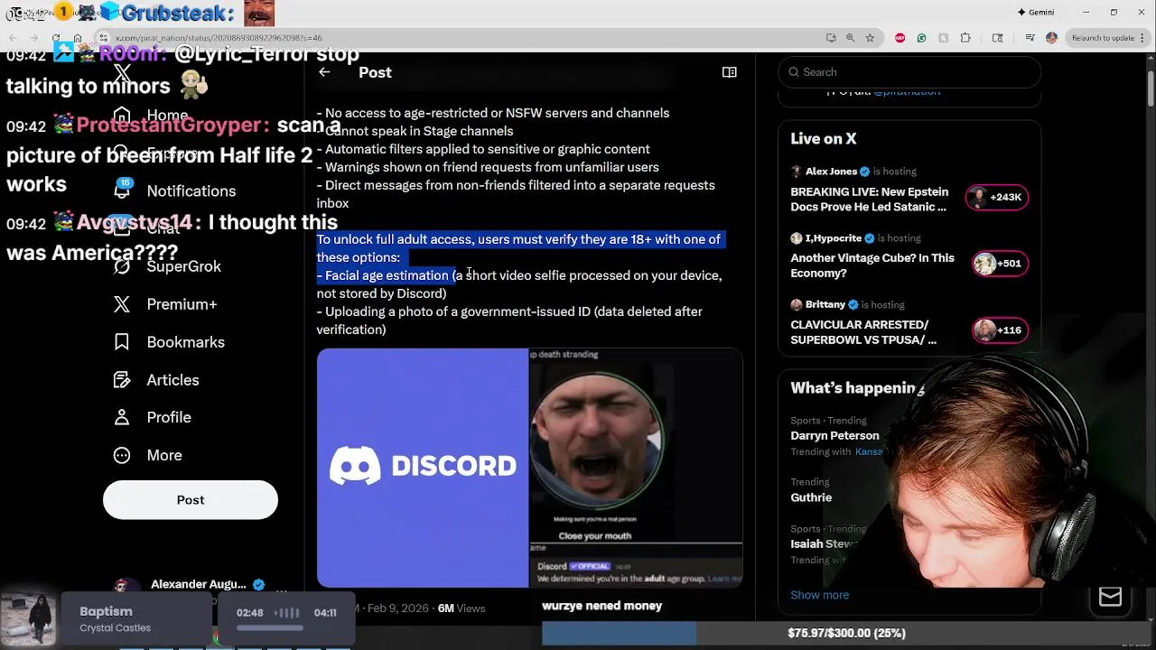Image resolution: width=1156 pixels, height=650 pixels.
Task: Open the media controls music icon
Action: click(x=1030, y=38)
